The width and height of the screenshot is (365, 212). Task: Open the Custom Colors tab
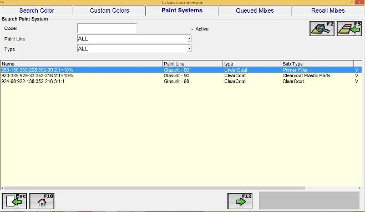coord(109,11)
